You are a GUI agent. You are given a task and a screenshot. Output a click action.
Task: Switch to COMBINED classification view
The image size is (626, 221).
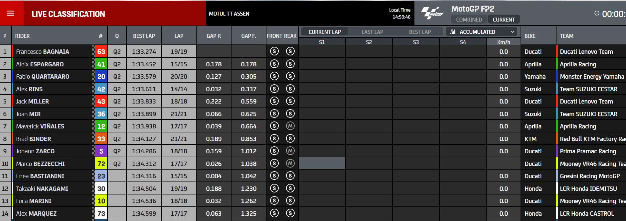pos(469,20)
